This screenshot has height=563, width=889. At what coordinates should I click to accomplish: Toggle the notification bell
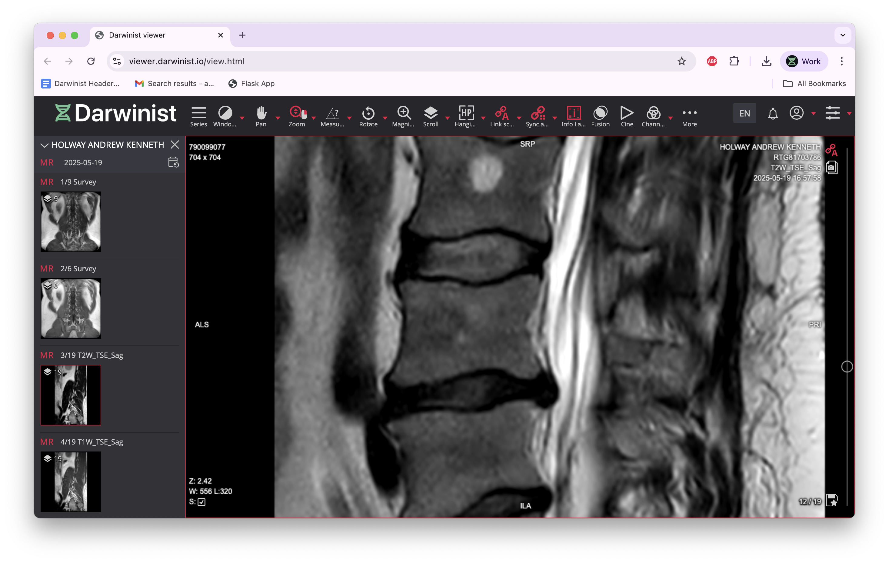tap(773, 113)
